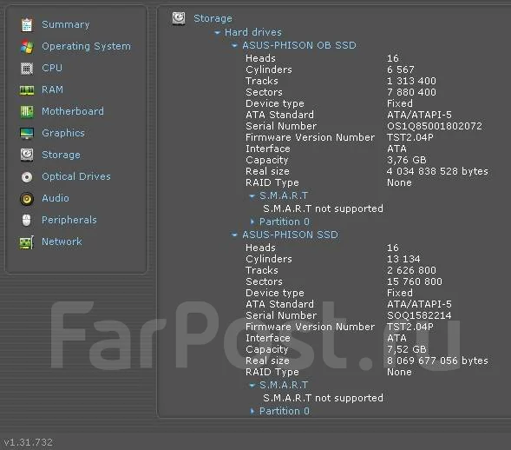The width and height of the screenshot is (511, 450).
Task: Click the Graphics monitor icon
Action: 27,133
